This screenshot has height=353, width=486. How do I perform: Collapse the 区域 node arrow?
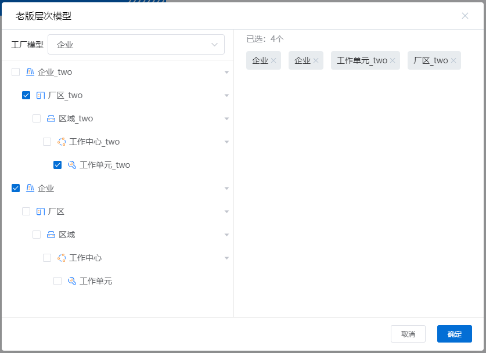pos(226,235)
